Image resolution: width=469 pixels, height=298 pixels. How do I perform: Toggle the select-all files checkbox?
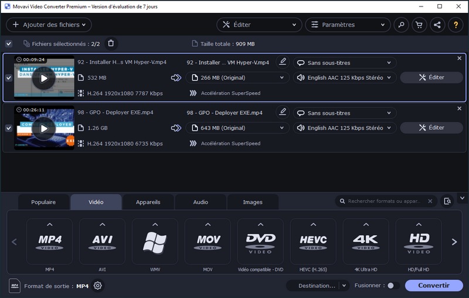tap(8, 43)
